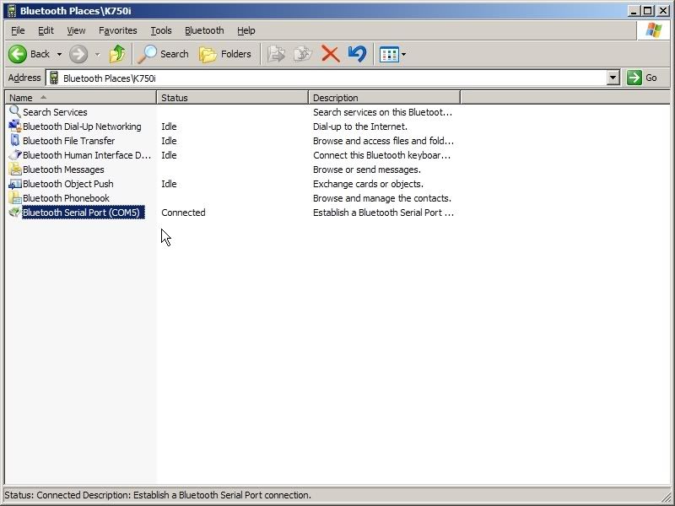The width and height of the screenshot is (675, 506).
Task: Click the status bar connection text
Action: 158,495
